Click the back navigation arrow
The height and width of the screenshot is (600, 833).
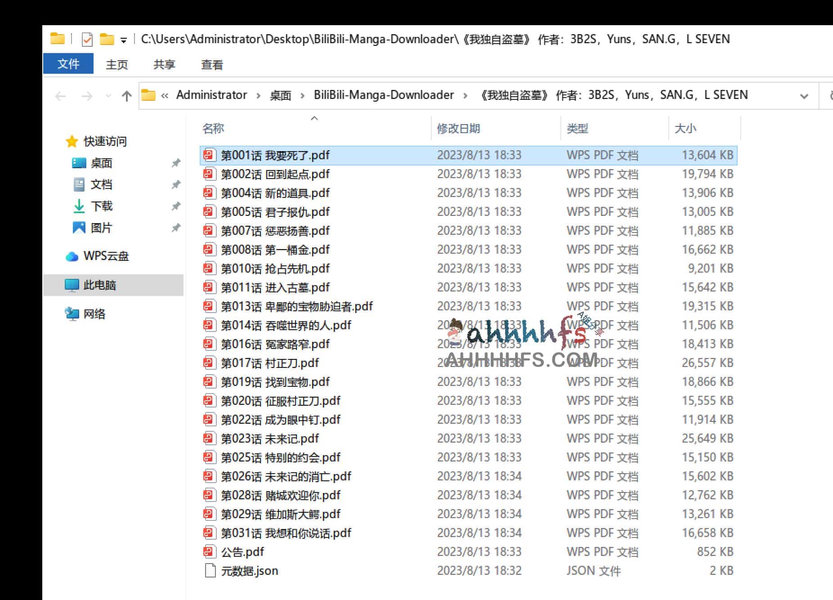[61, 95]
